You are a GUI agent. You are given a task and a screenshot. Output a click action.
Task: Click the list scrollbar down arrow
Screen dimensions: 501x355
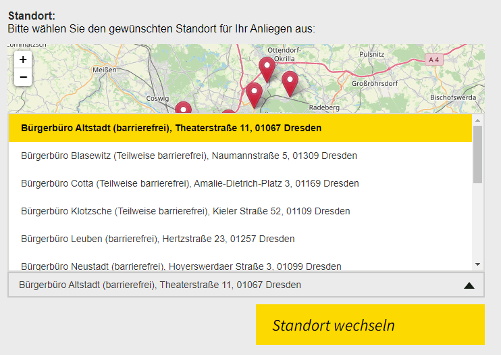tap(477, 264)
